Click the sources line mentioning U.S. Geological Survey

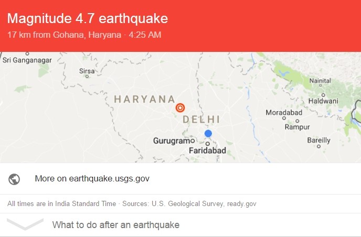(x=131, y=203)
